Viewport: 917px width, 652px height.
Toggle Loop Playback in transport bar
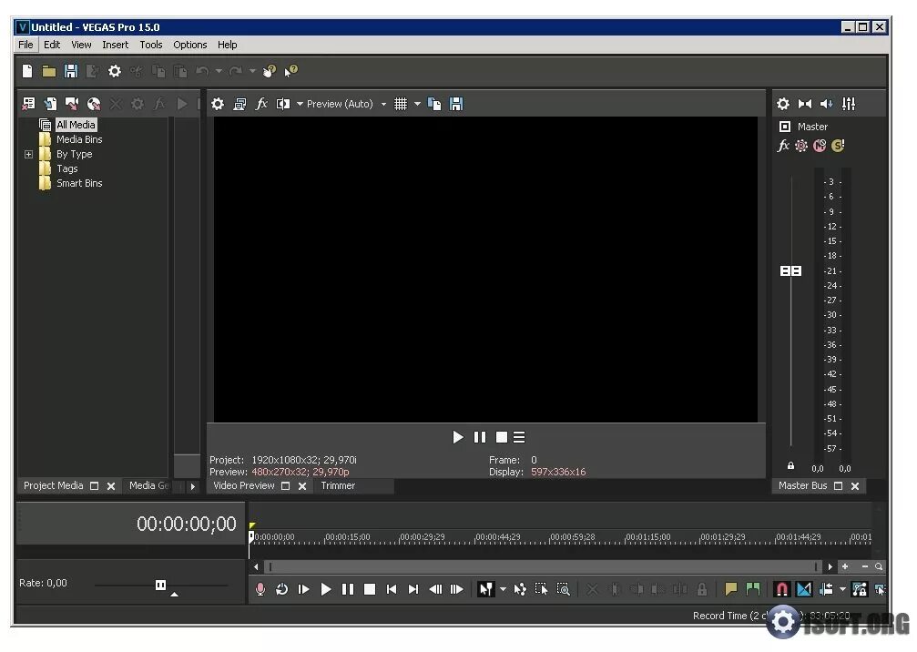pyautogui.click(x=282, y=589)
